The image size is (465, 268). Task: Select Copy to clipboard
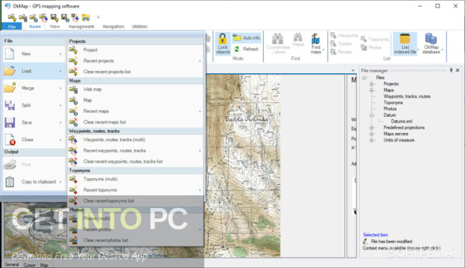click(34, 181)
